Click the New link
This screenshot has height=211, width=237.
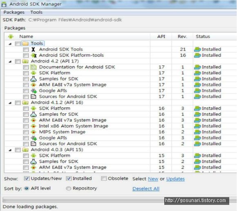click(153, 179)
